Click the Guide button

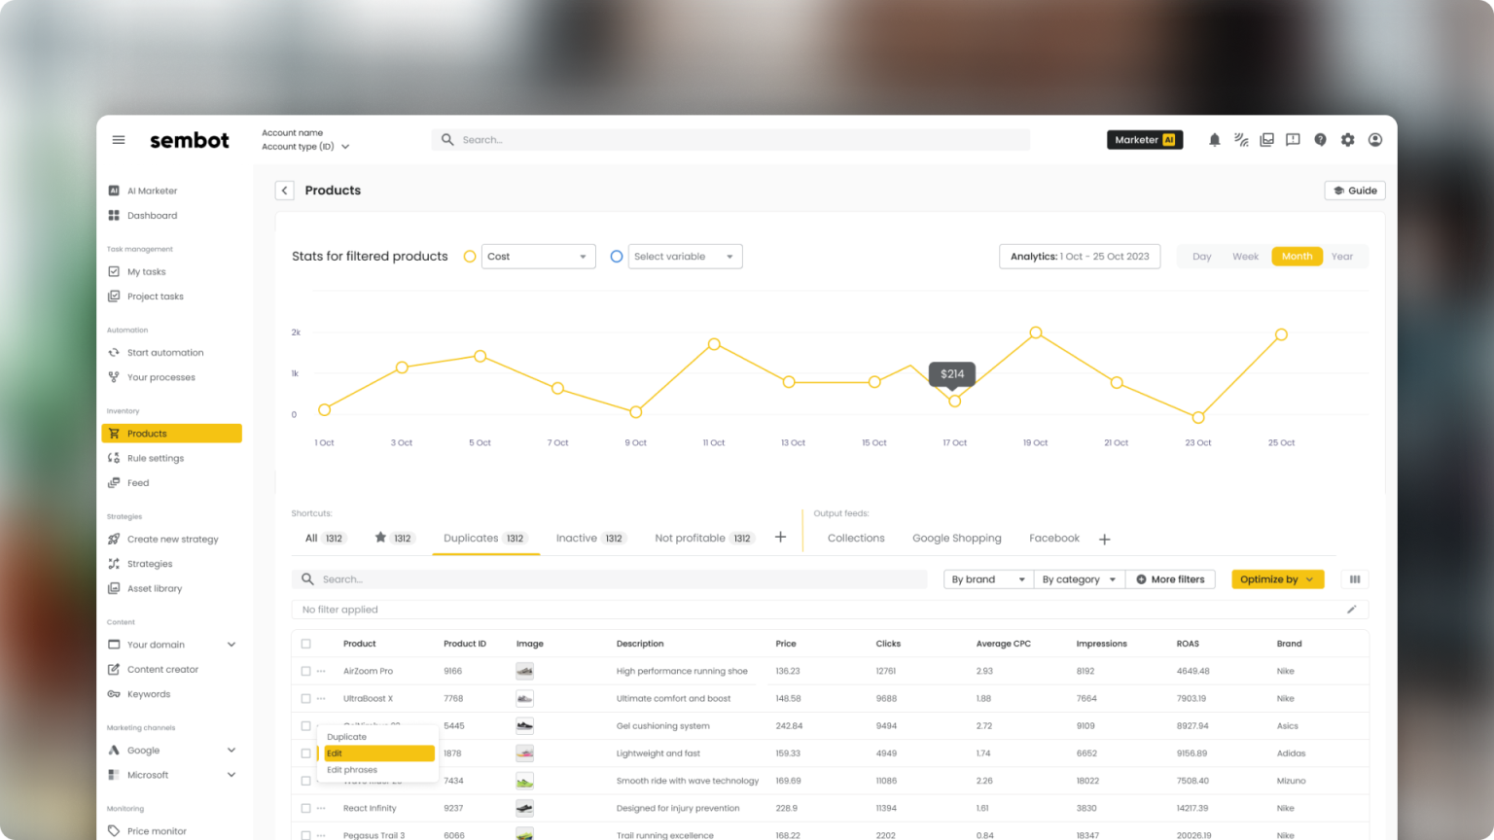pyautogui.click(x=1354, y=190)
